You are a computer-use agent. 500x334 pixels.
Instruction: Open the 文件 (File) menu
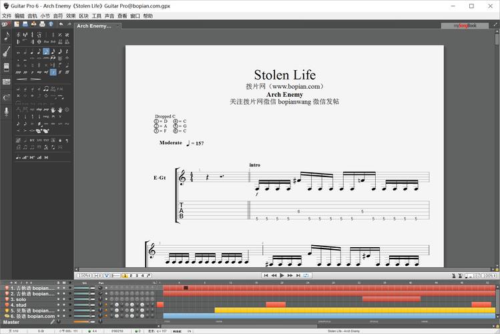[7, 16]
